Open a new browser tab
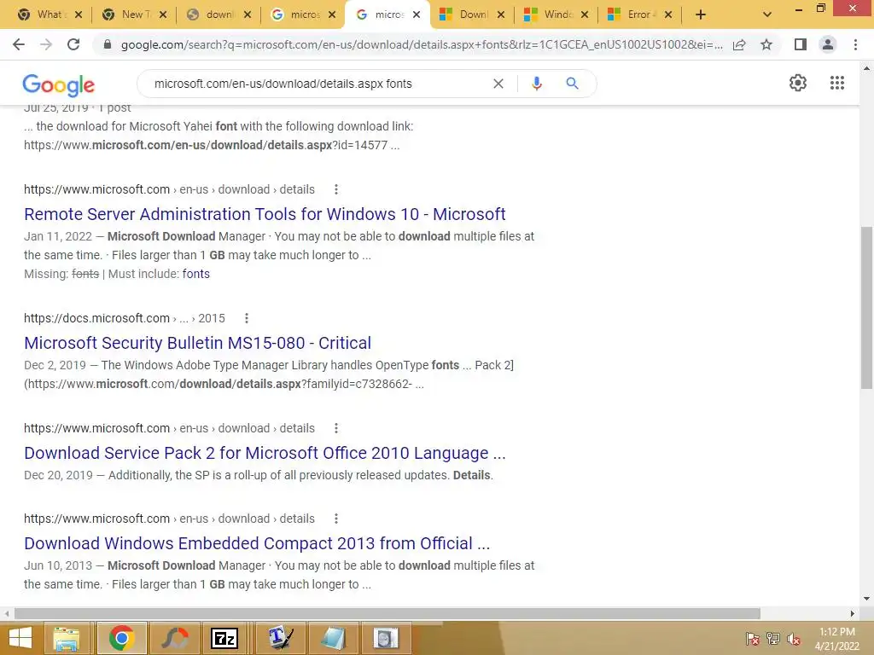The width and height of the screenshot is (874, 655). point(701,14)
